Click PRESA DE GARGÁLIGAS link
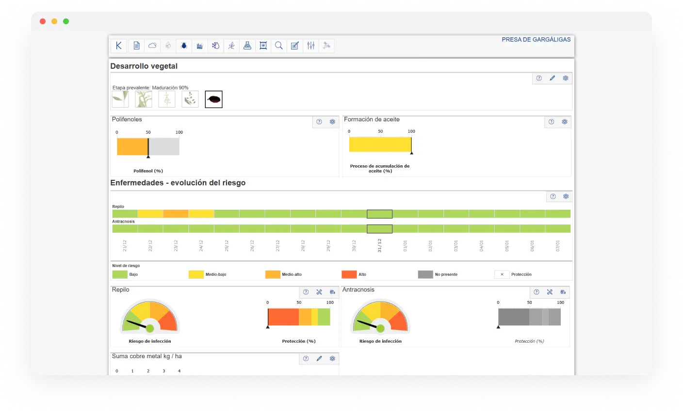The height and width of the screenshot is (411, 683). tap(536, 40)
